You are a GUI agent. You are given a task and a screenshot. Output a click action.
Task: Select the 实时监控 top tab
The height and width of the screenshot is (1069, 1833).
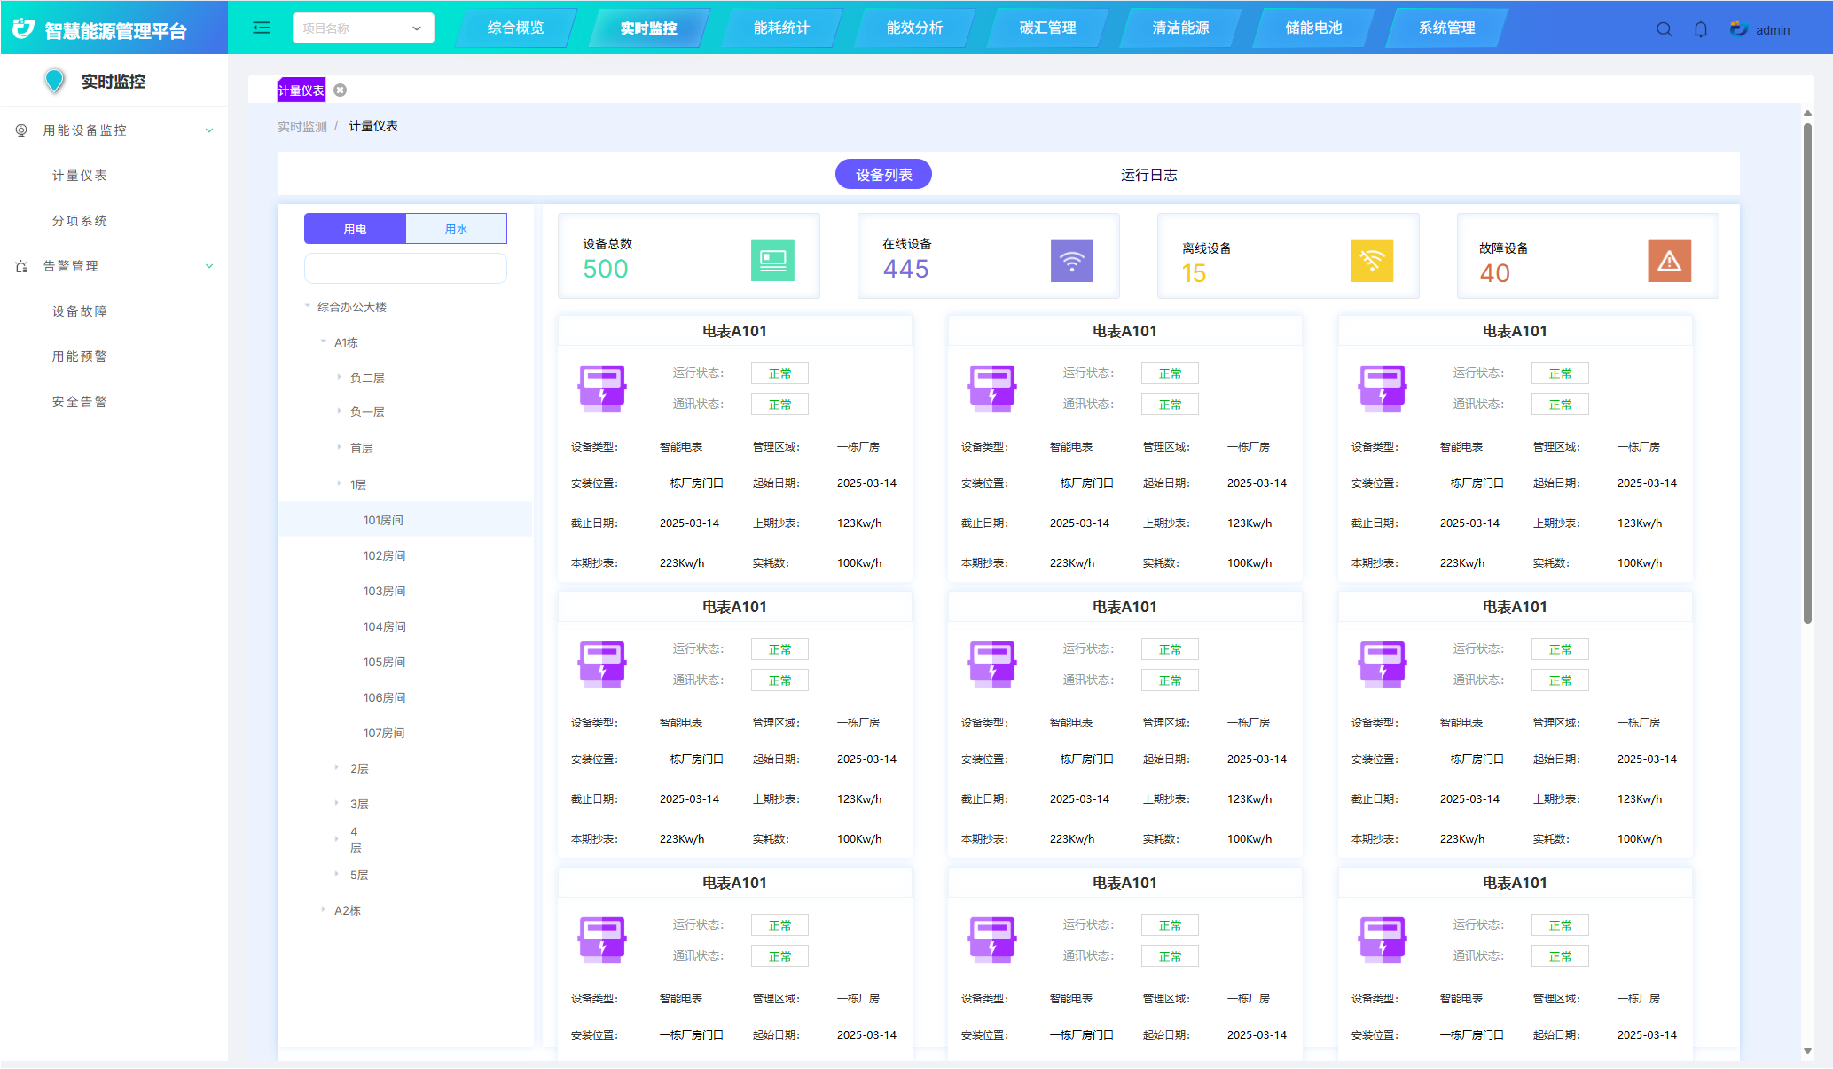click(649, 28)
